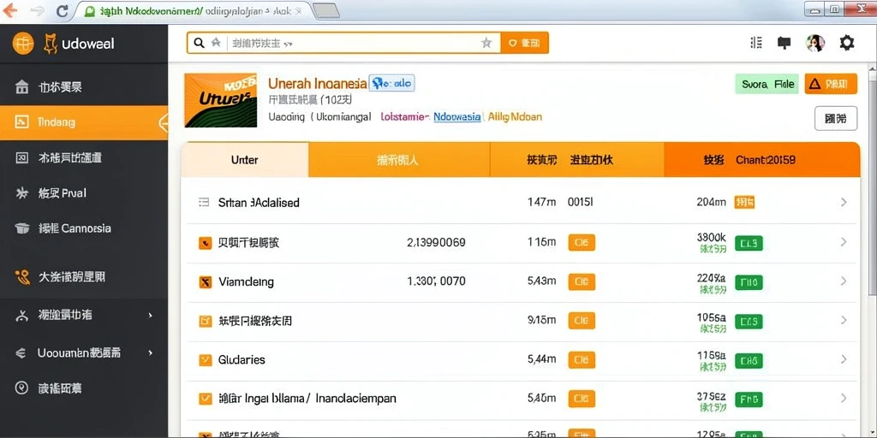Switch to the Unter tab
The width and height of the screenshot is (877, 438).
point(244,160)
